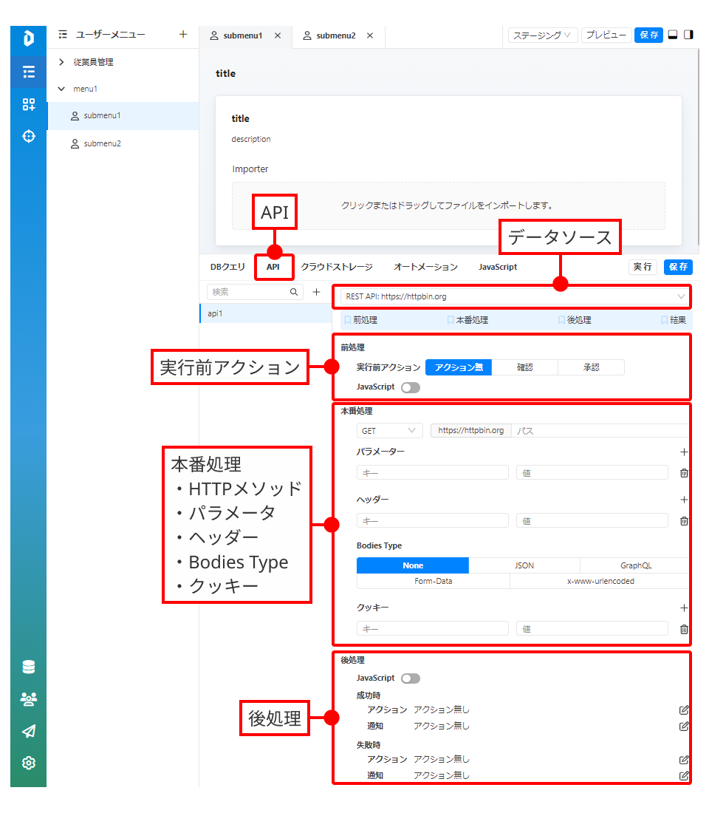The width and height of the screenshot is (709, 813).
Task: Open the database icon in left sidebar
Action: (x=29, y=667)
